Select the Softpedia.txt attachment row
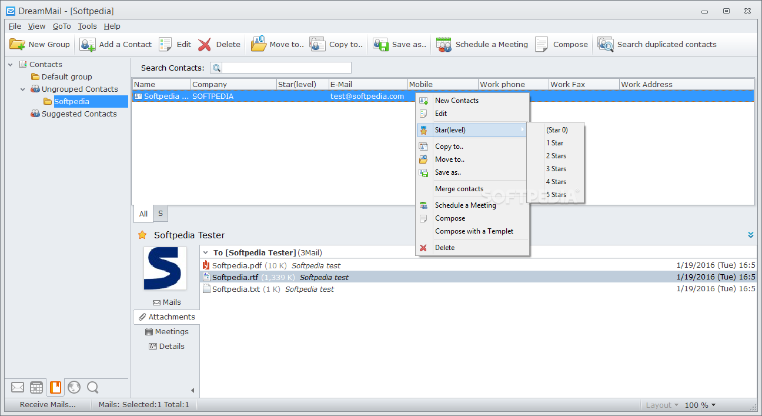The height and width of the screenshot is (416, 762). click(x=479, y=289)
